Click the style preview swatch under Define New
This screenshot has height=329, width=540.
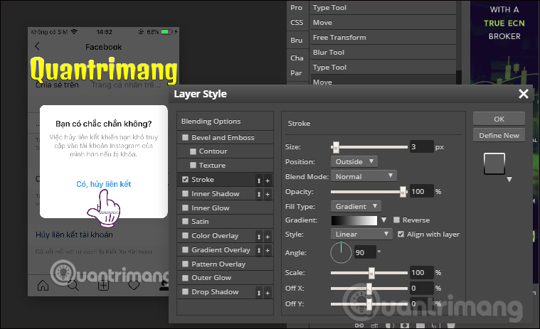[x=494, y=163]
